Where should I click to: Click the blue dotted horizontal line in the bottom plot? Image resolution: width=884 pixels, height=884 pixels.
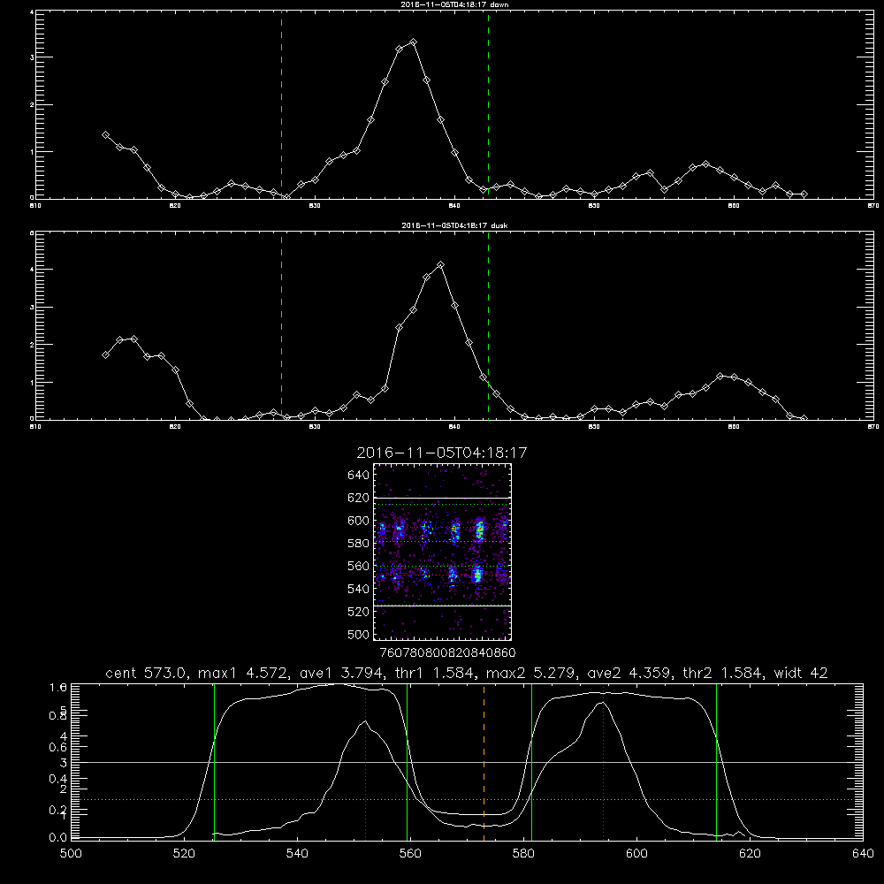point(467,799)
